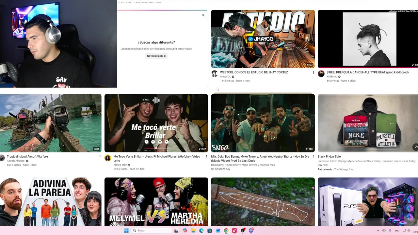
Task: Open the WESTCOL CONOCE EL ESTUDIO video thumbnail
Action: tap(263, 39)
